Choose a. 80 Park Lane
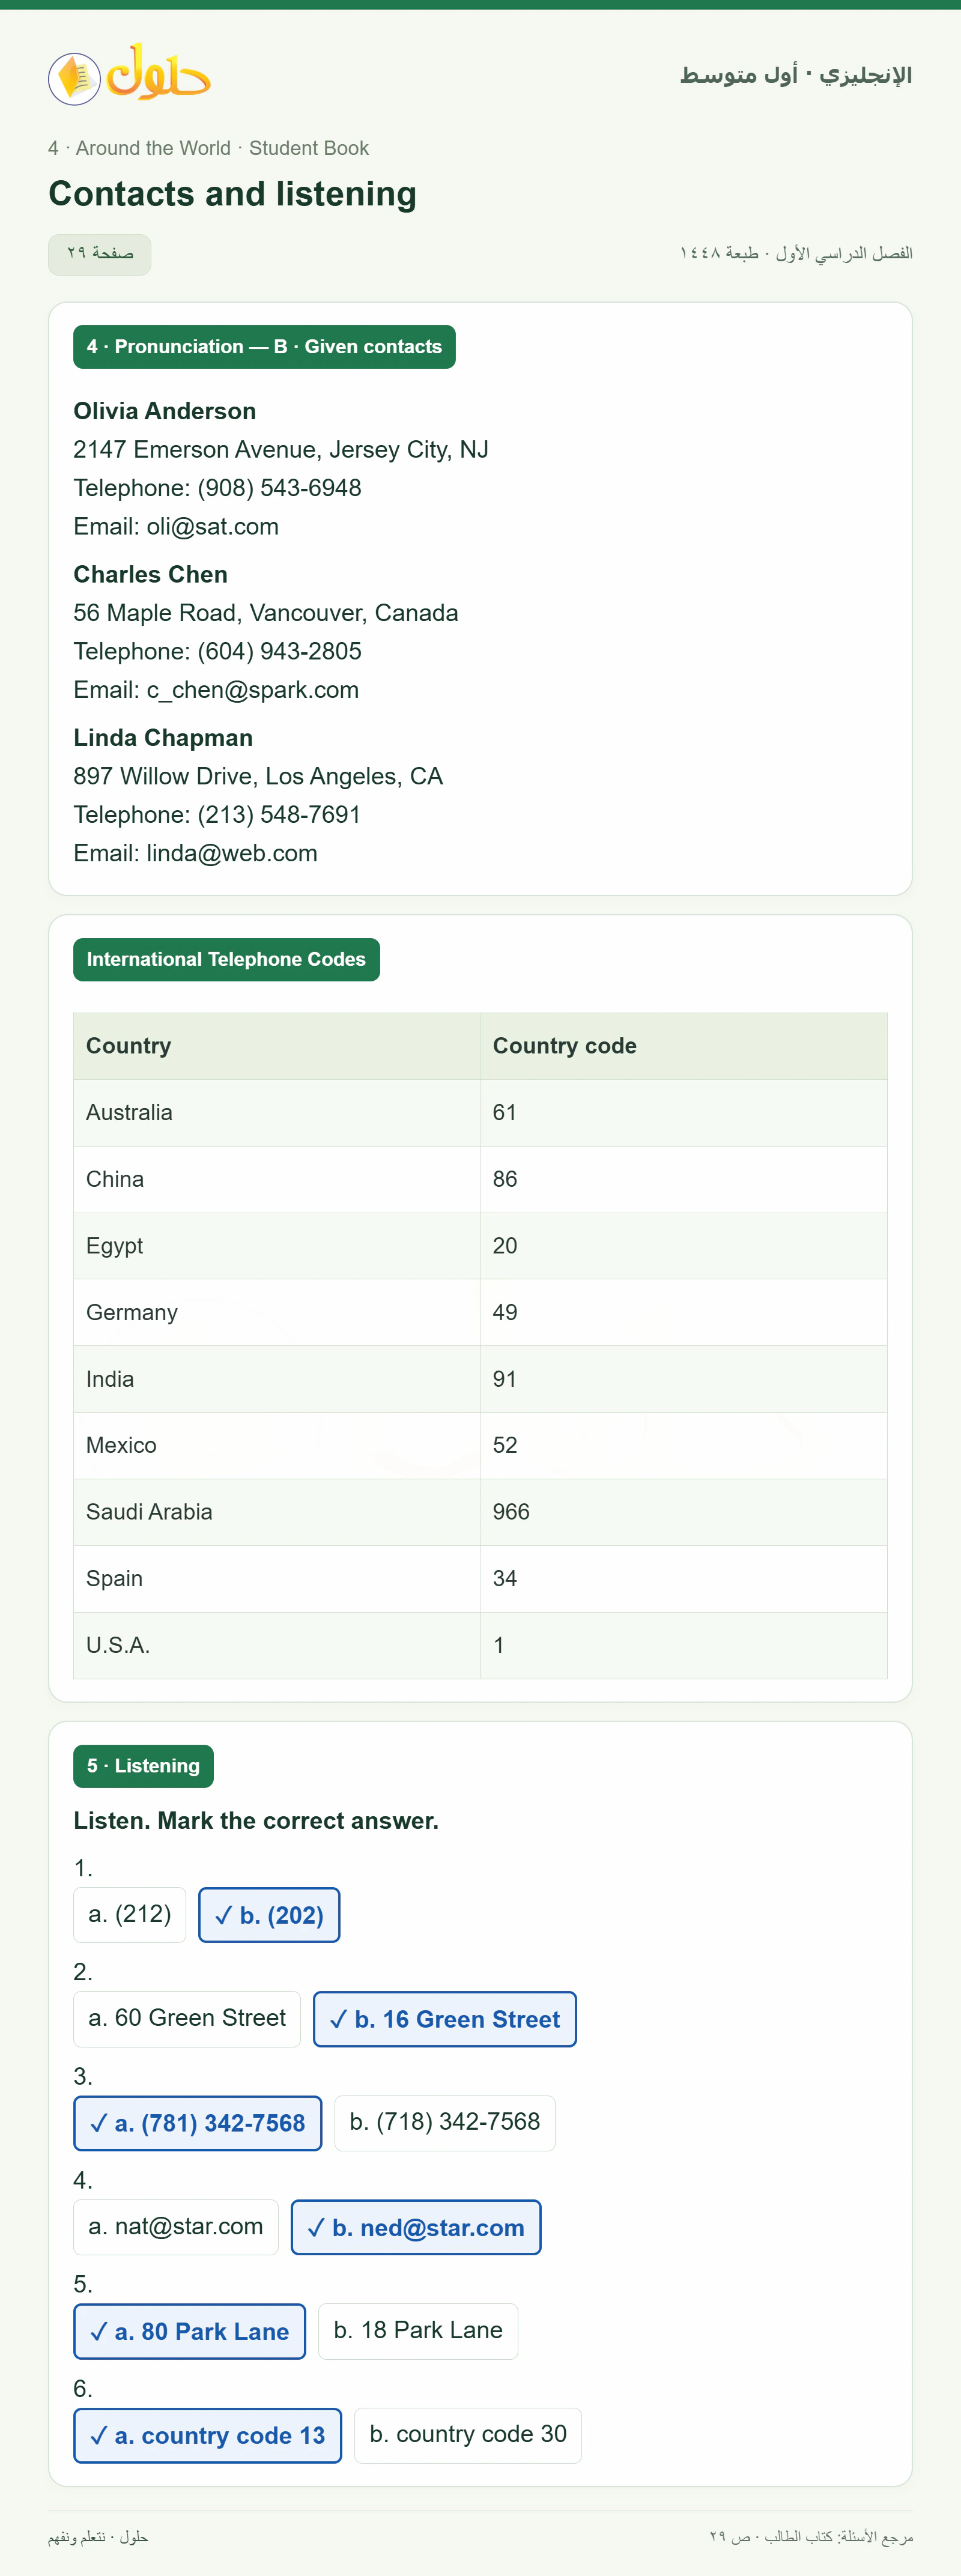 point(190,2330)
